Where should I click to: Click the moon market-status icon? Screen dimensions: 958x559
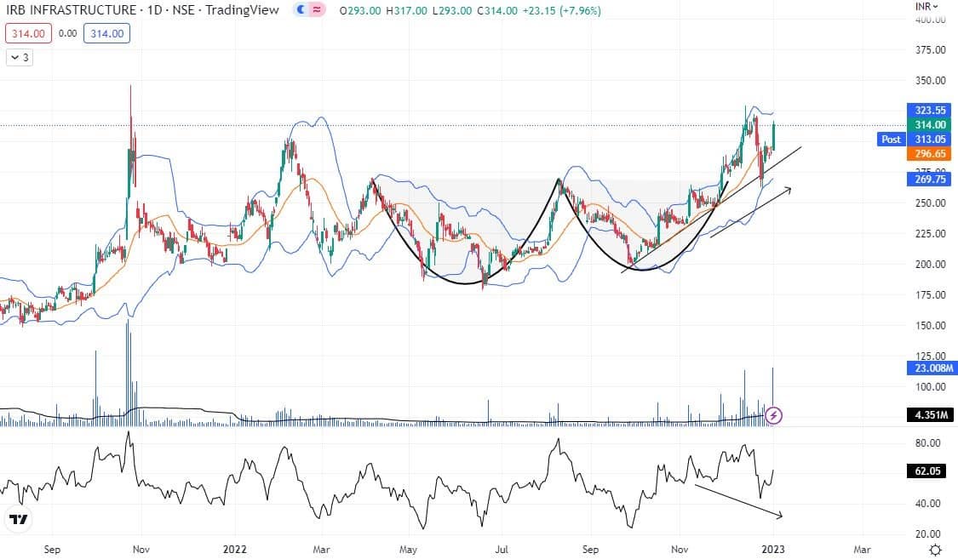pos(301,11)
